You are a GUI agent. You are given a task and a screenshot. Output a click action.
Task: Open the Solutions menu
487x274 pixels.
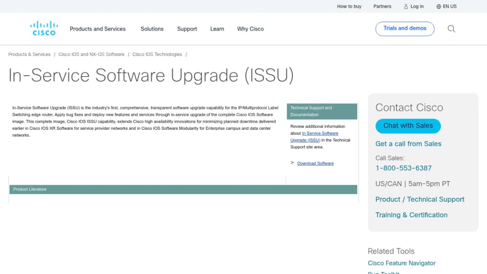pos(152,29)
